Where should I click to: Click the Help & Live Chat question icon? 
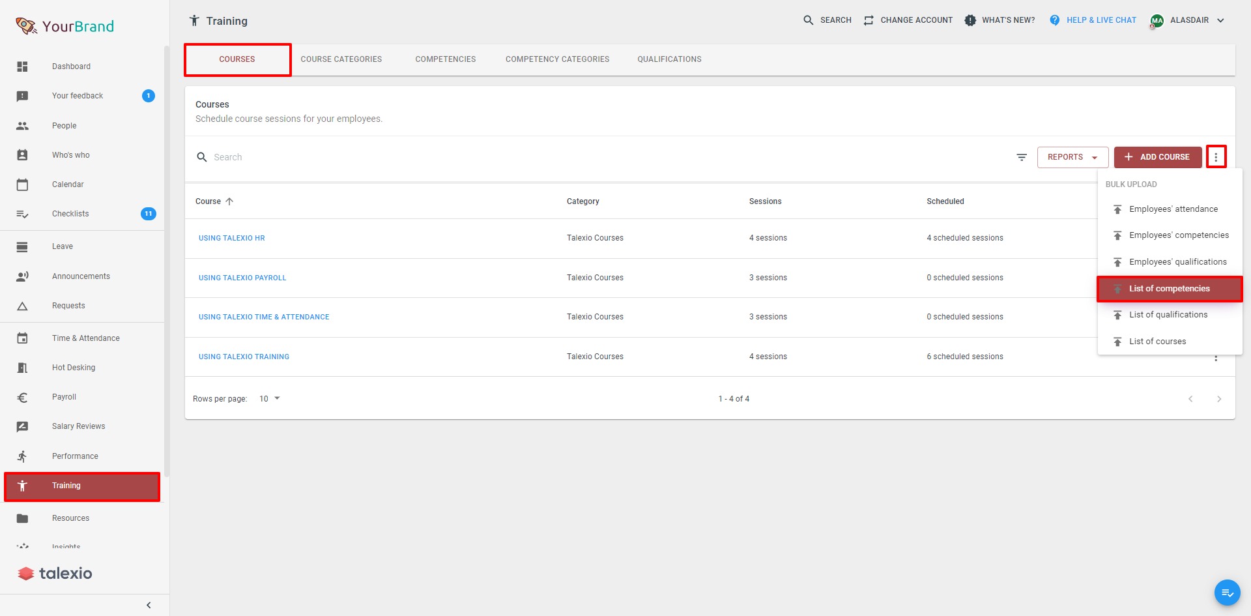point(1055,20)
